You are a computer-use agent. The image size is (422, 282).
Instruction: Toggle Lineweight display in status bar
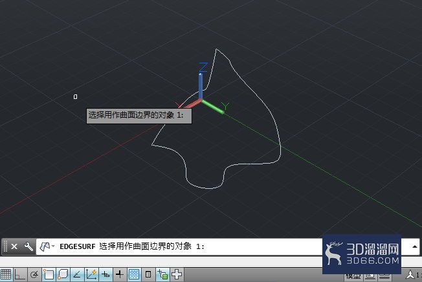(x=120, y=274)
